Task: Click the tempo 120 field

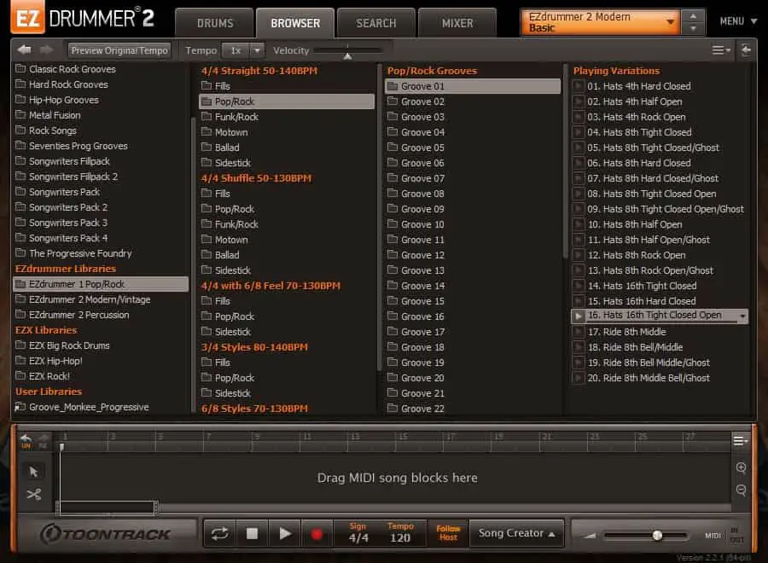Action: [x=400, y=537]
